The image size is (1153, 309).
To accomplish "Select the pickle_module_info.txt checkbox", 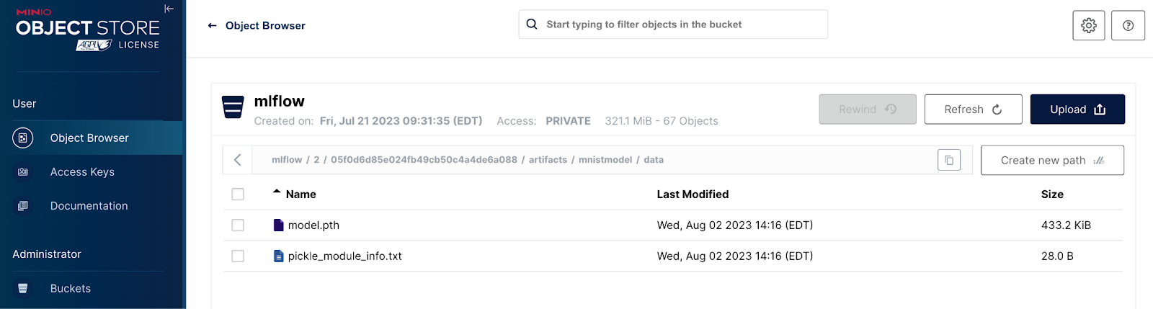I will point(238,256).
